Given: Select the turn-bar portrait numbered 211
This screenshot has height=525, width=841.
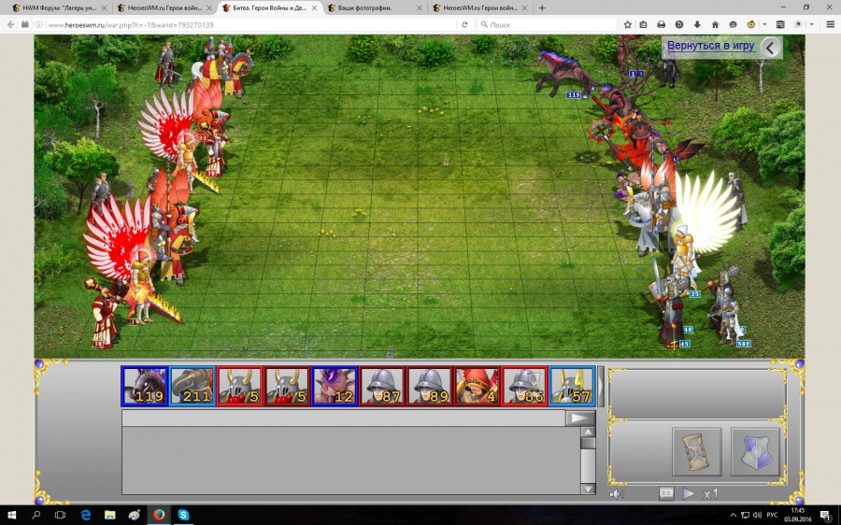Looking at the screenshot, I should click(x=192, y=386).
